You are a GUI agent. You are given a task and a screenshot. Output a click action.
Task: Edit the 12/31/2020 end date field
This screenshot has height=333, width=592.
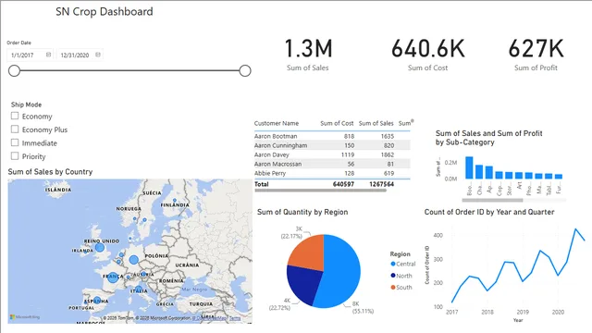pyautogui.click(x=80, y=55)
